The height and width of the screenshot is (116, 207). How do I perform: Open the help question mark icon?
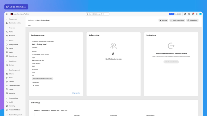(189, 14)
